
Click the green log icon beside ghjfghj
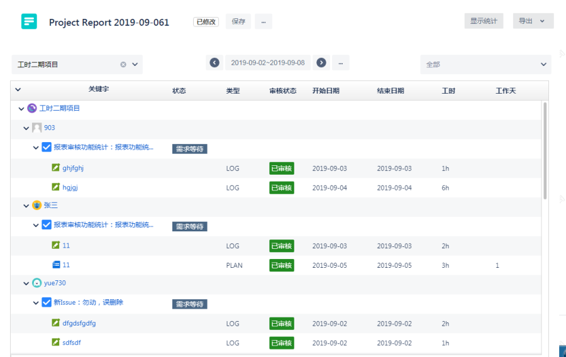(x=56, y=168)
